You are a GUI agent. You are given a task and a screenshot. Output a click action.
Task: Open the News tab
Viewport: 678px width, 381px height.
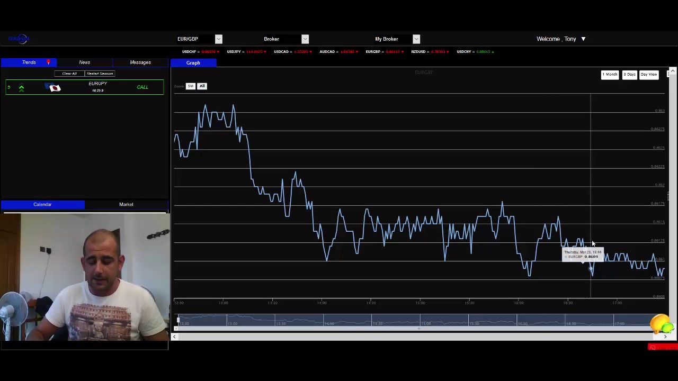[x=84, y=62]
